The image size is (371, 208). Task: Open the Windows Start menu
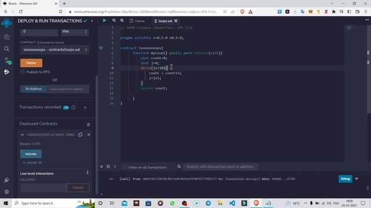(x=6, y=203)
